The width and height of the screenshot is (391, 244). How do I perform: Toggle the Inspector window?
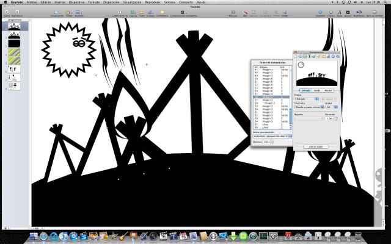(x=320, y=13)
